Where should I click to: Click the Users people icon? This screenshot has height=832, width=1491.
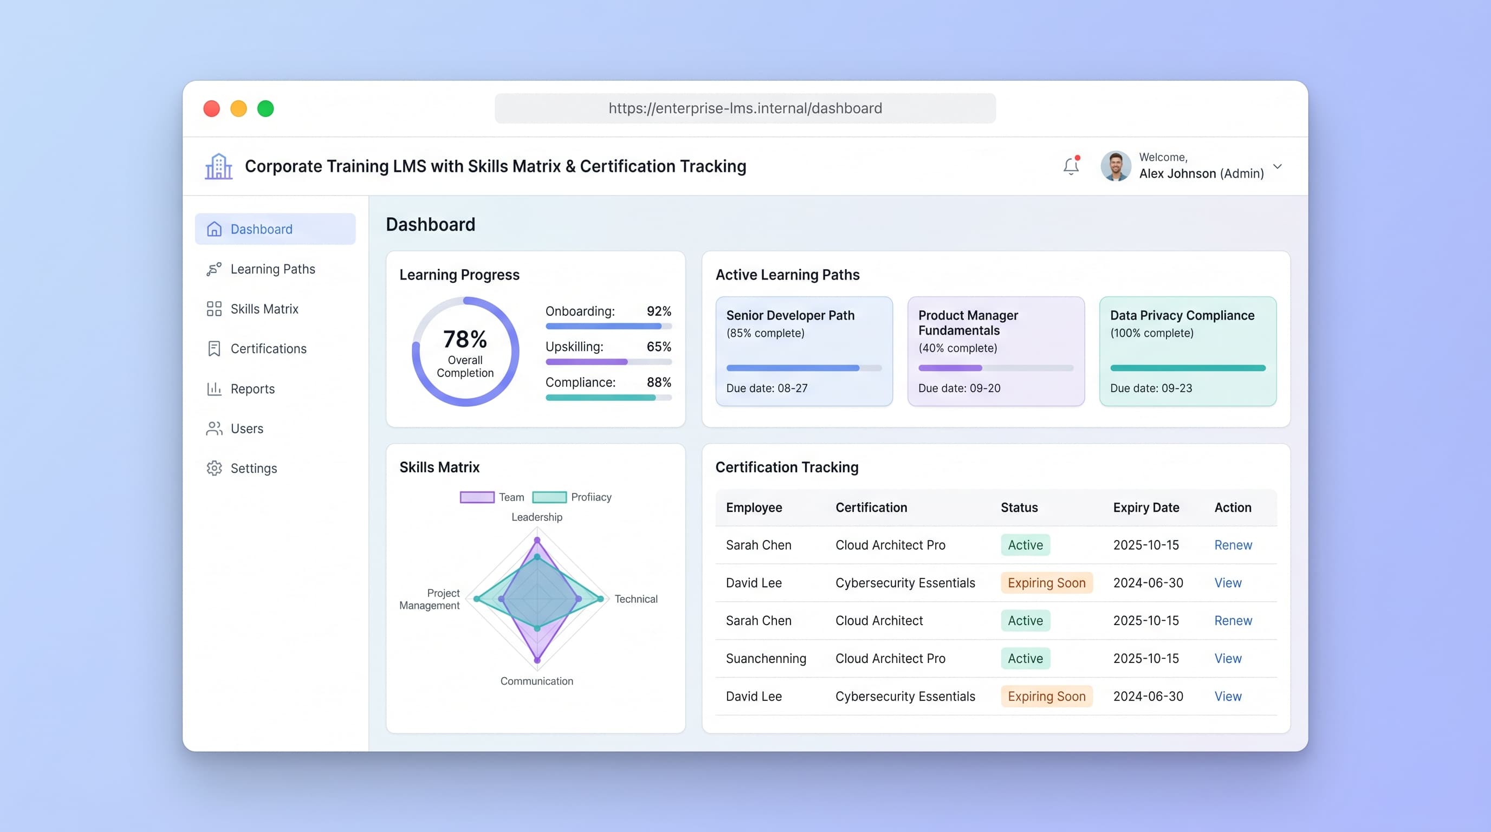[214, 428]
